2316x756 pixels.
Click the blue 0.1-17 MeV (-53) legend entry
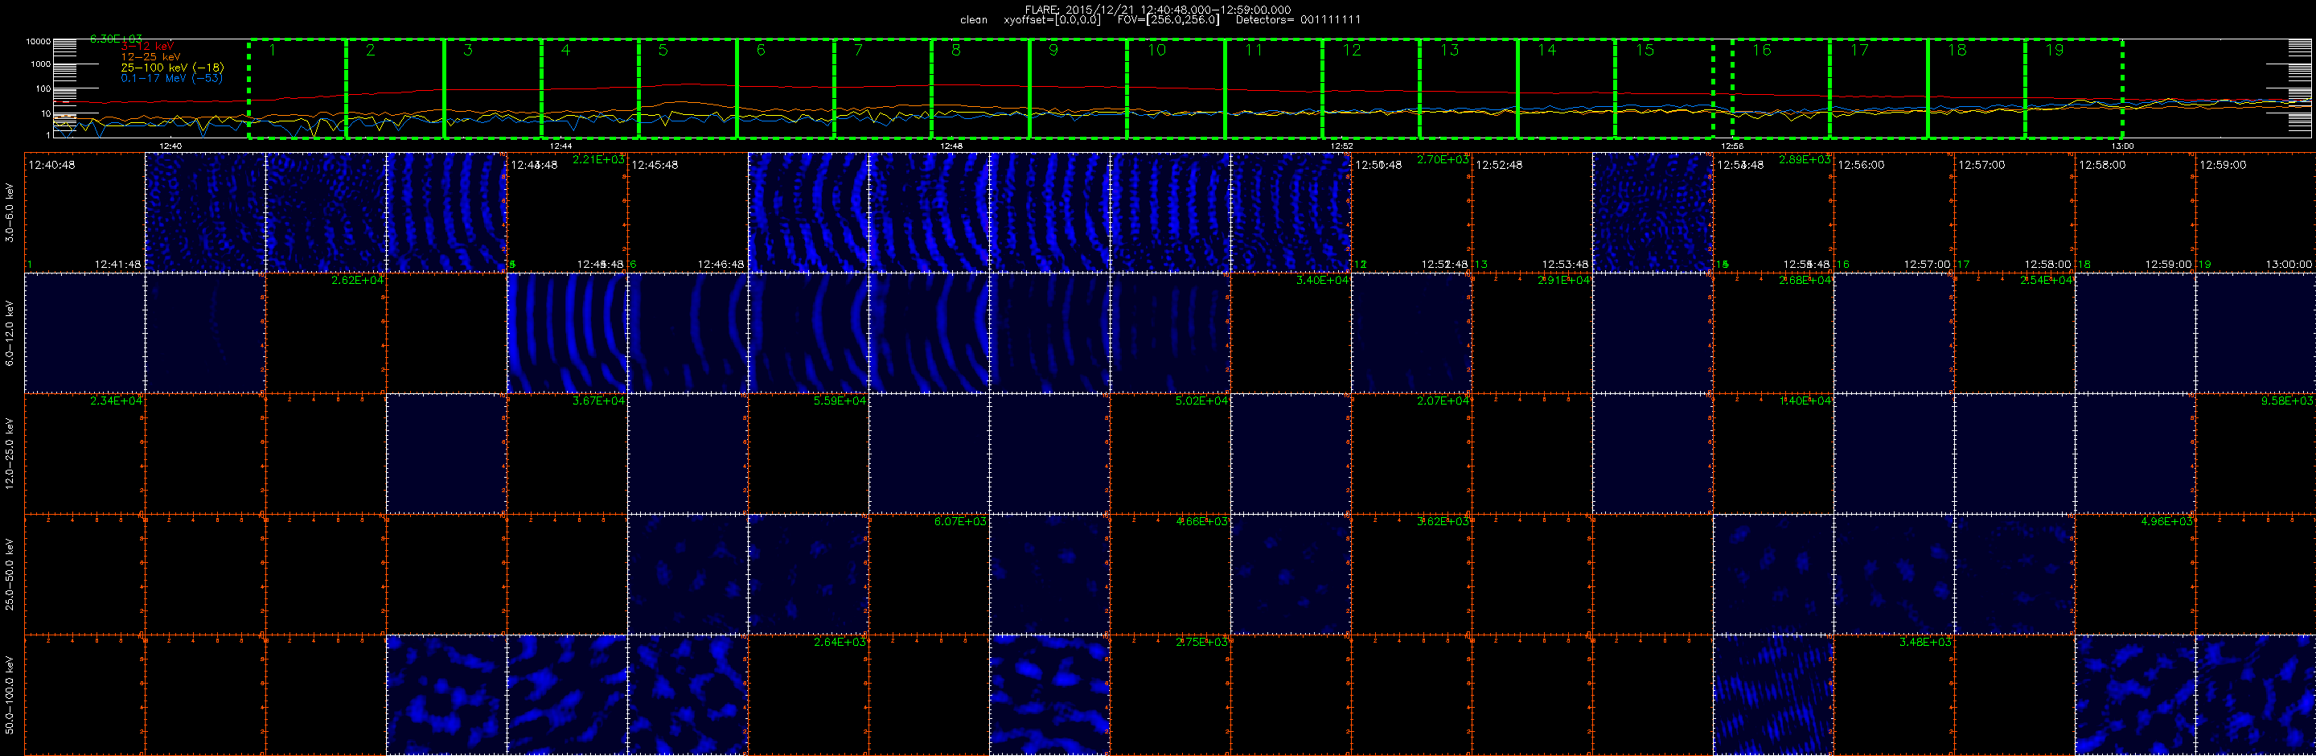point(172,78)
